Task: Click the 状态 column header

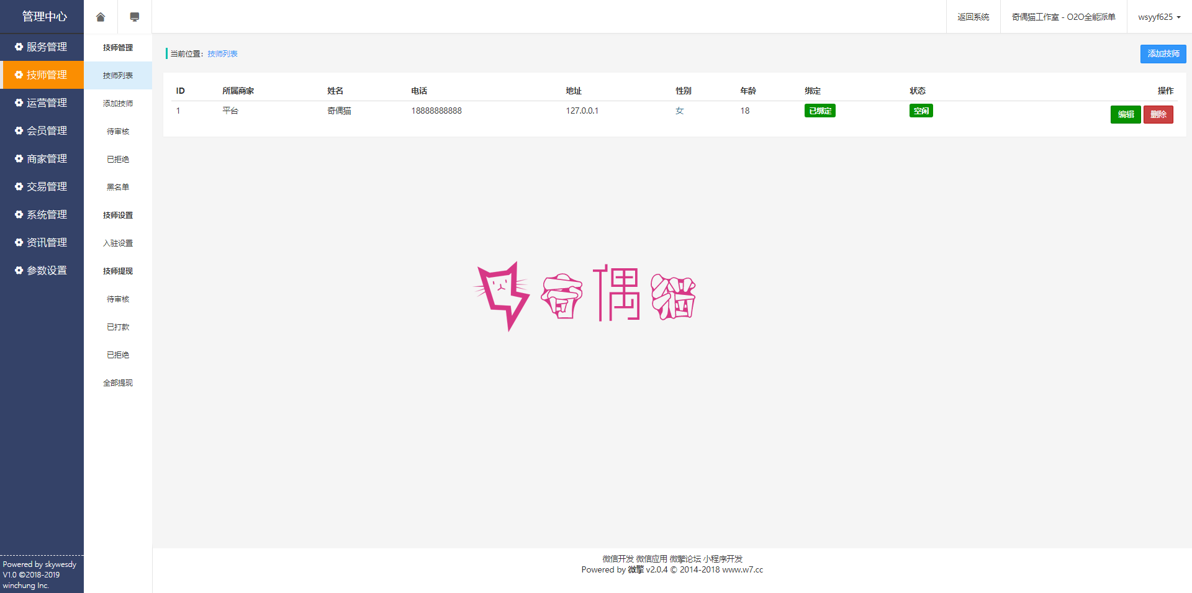Action: (x=918, y=91)
